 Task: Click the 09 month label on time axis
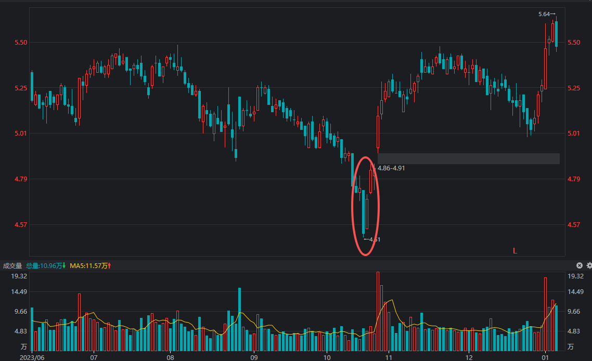coord(254,358)
